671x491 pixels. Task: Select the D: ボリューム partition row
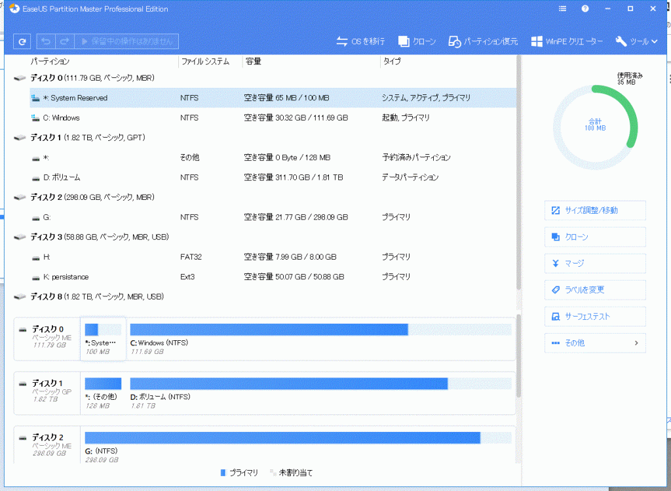273,177
